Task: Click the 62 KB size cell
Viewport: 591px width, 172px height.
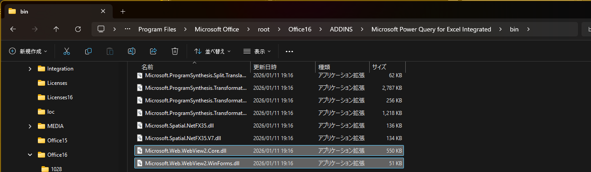Action: [396, 75]
